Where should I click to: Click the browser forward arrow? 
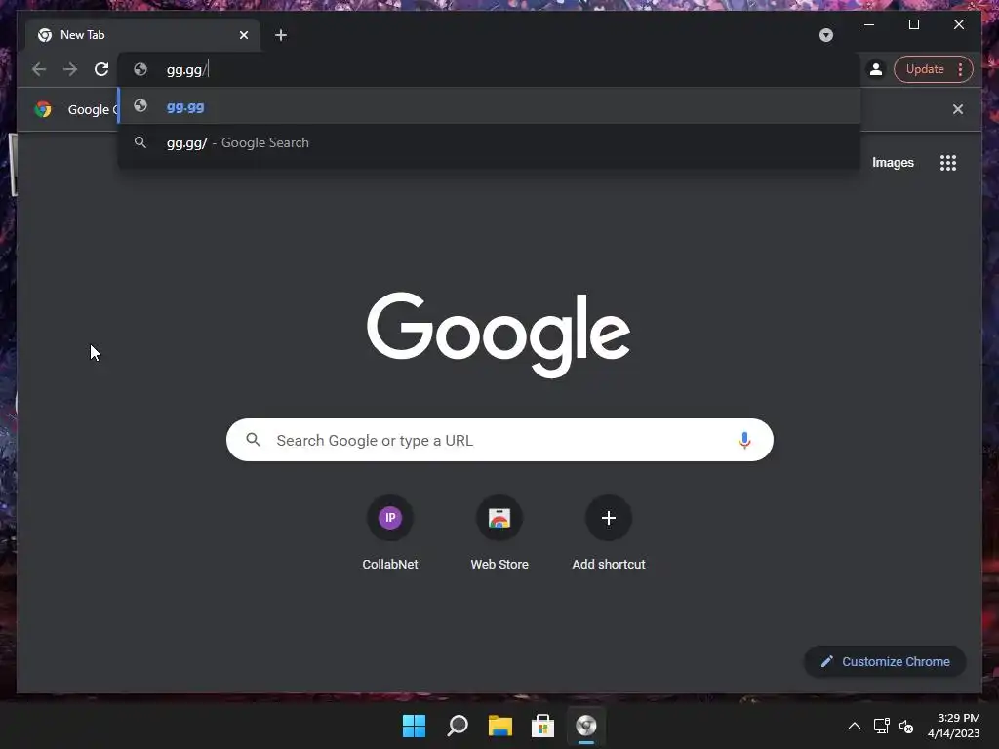(x=70, y=69)
